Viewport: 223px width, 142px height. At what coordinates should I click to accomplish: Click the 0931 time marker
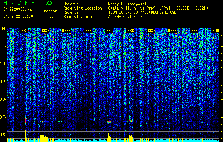pyautogui.click(x=24, y=31)
